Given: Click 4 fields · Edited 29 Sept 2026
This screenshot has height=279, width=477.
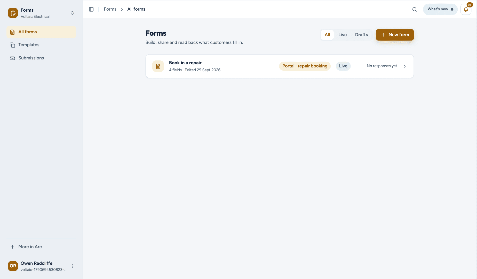Looking at the screenshot, I should point(195,70).
